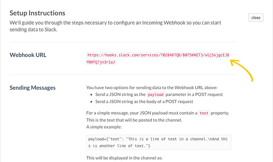This screenshot has height=162, width=273.
Task: Click the pink text property label
Action: point(204,113)
